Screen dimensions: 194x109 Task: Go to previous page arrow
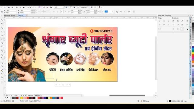point(11,95)
